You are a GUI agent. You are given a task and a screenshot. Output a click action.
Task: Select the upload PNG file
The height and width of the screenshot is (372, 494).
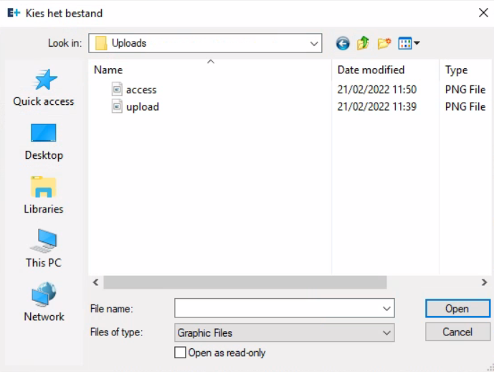[x=142, y=107]
